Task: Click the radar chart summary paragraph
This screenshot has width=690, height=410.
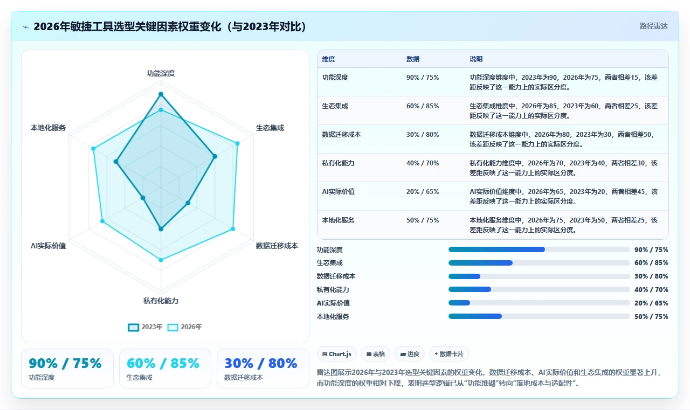Action: click(x=489, y=378)
